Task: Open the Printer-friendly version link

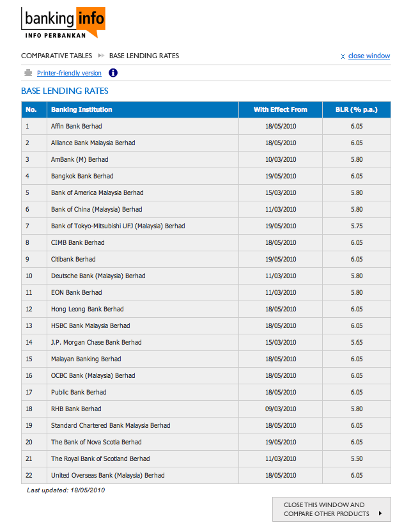Action: [x=69, y=73]
